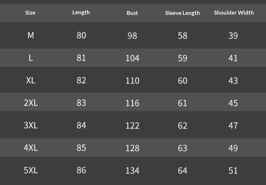
Task: Click bust value 98 for size M
Action: tap(132, 36)
